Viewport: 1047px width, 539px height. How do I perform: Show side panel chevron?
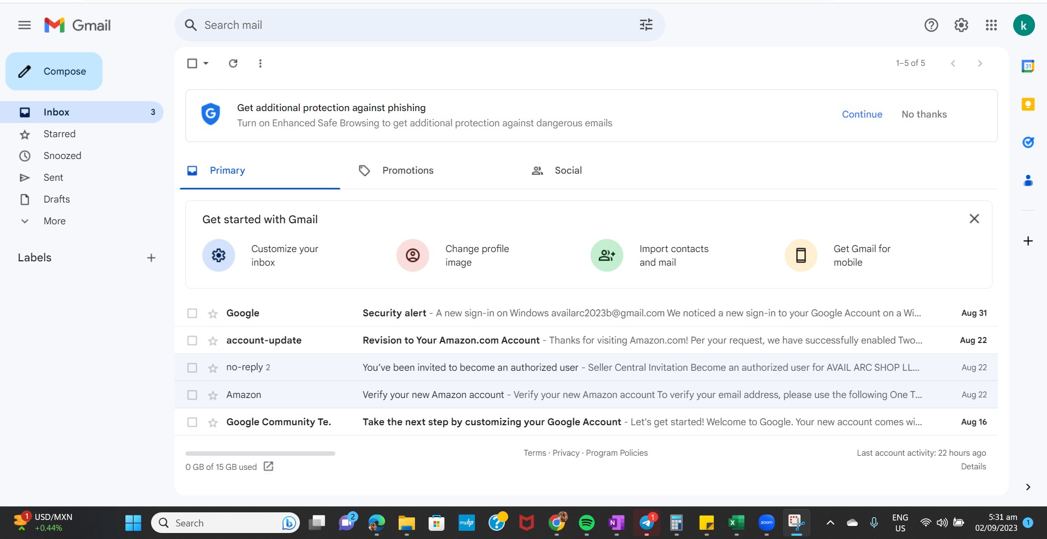[x=1028, y=487]
